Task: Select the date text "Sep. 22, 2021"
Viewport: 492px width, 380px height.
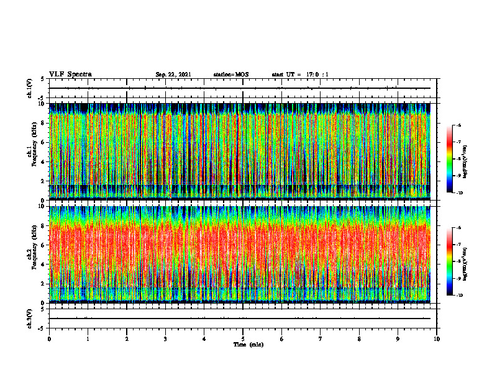Action: [173, 75]
